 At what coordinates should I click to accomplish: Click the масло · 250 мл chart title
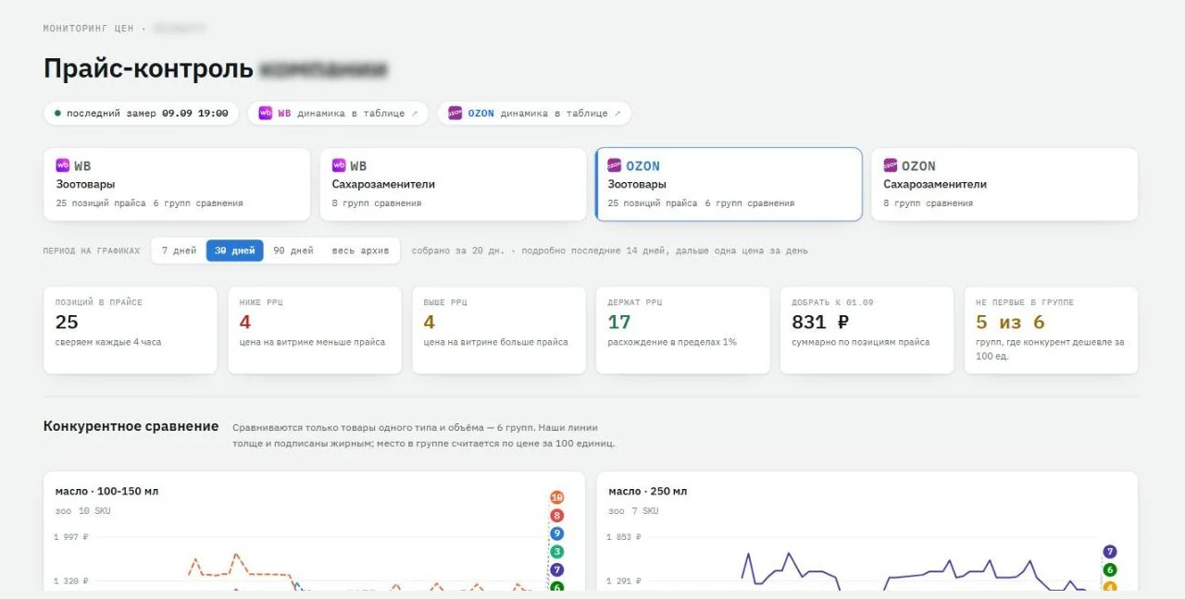tap(648, 491)
